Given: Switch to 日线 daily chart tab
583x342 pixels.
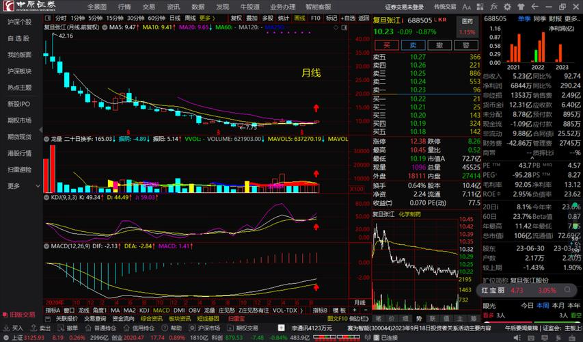Looking at the screenshot, I should tap(175, 18).
